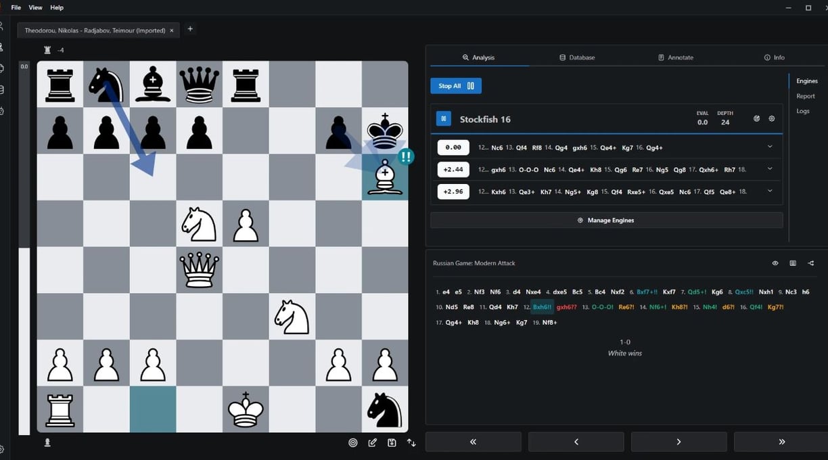Click the white king on e1
The height and width of the screenshot is (460, 828).
click(246, 409)
